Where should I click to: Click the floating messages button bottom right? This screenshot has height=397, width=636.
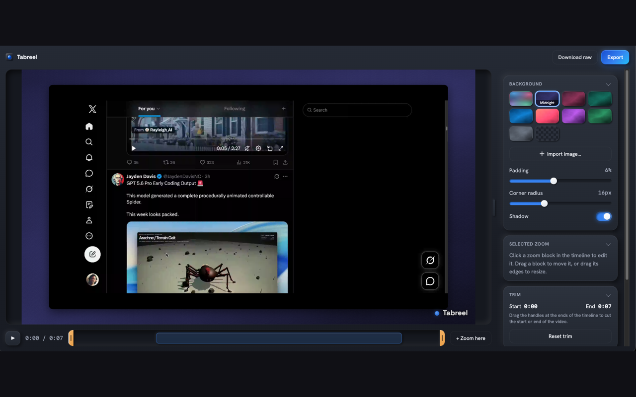(x=430, y=281)
